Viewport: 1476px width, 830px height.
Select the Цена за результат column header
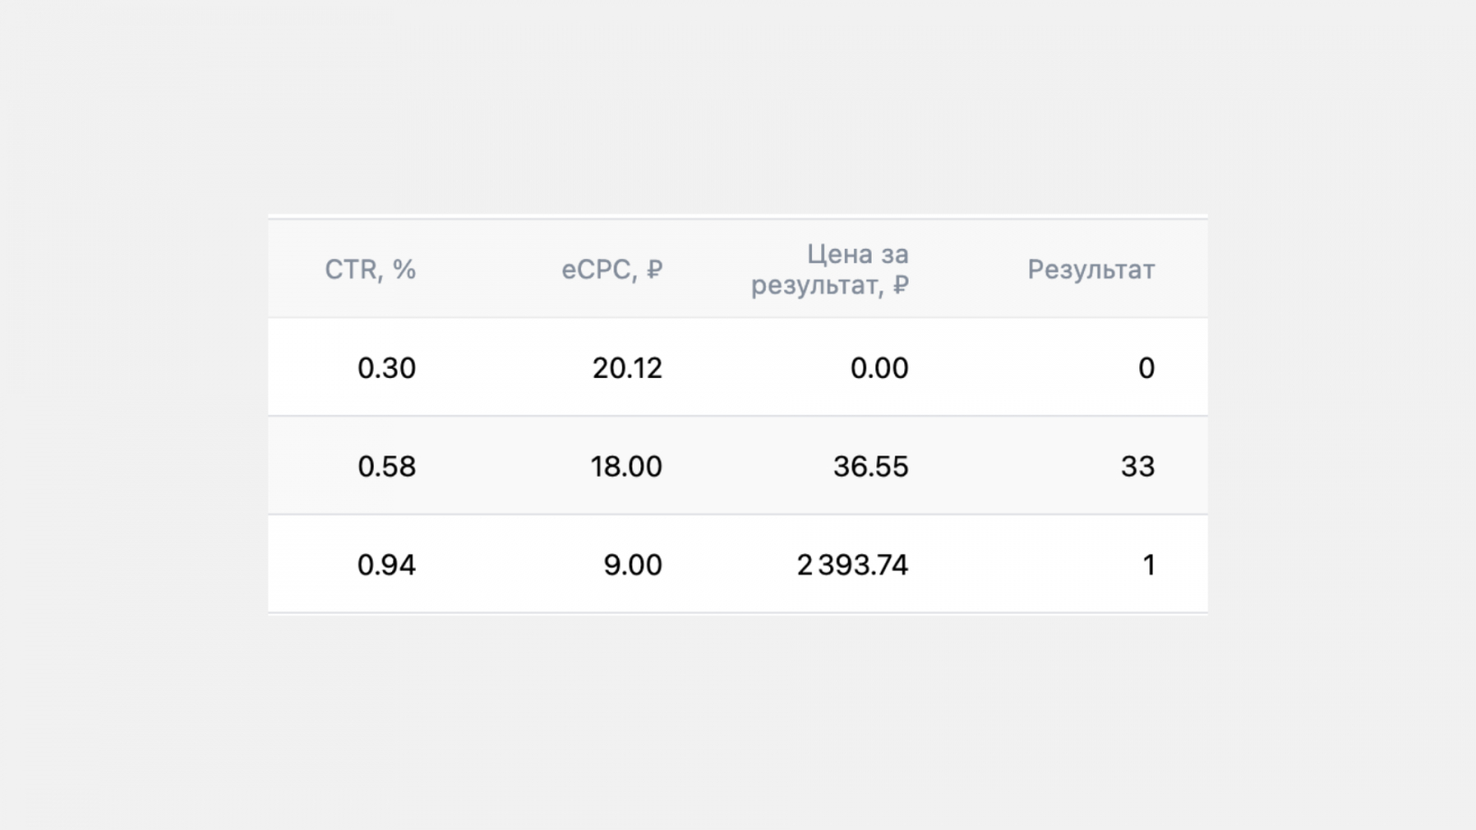829,269
